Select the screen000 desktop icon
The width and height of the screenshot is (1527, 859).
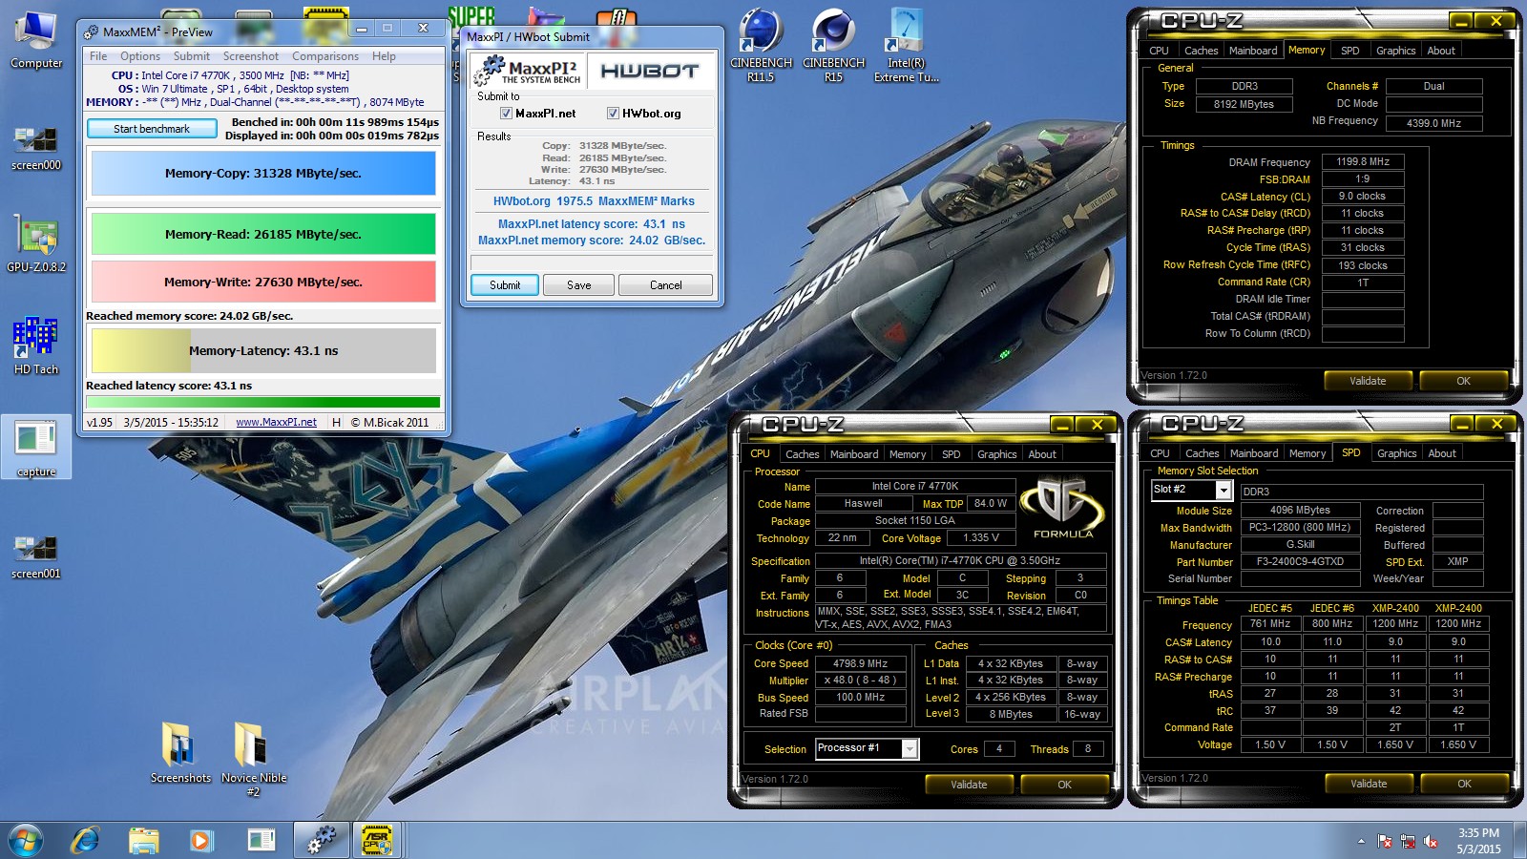36,146
